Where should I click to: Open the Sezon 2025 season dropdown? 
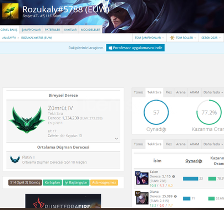point(211,38)
